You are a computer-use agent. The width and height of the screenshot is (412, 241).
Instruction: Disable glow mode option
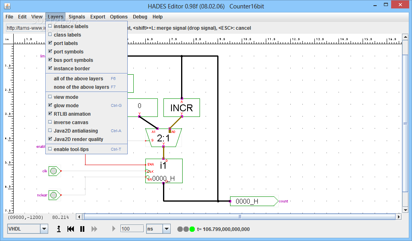click(x=86, y=105)
